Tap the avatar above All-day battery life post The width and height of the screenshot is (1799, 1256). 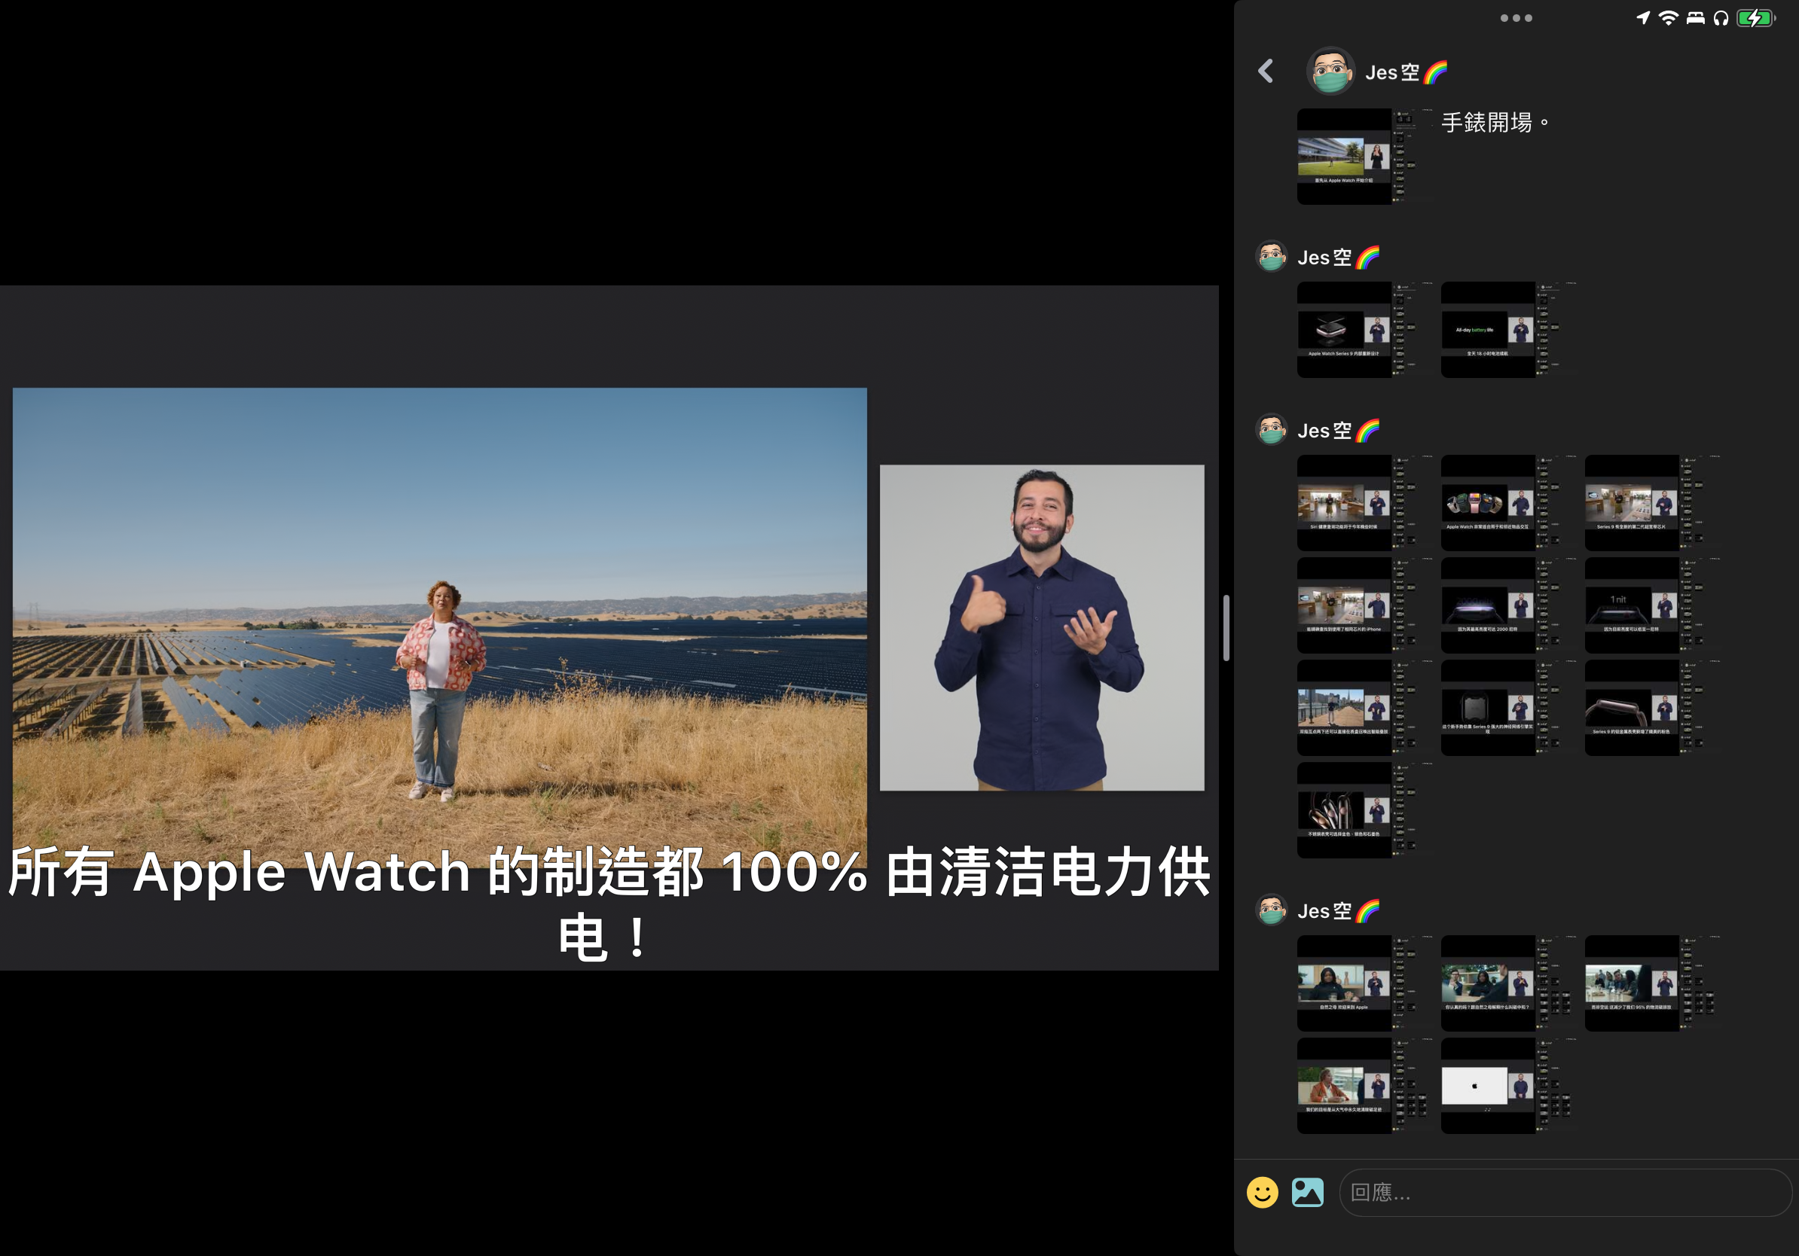tap(1272, 256)
